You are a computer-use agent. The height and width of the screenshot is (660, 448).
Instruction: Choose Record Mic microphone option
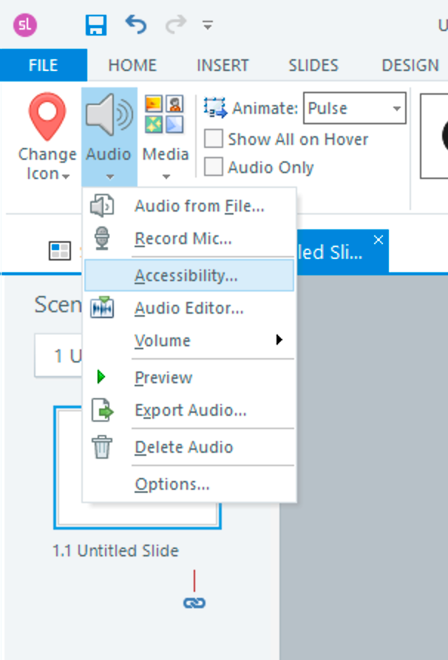pyautogui.click(x=183, y=239)
